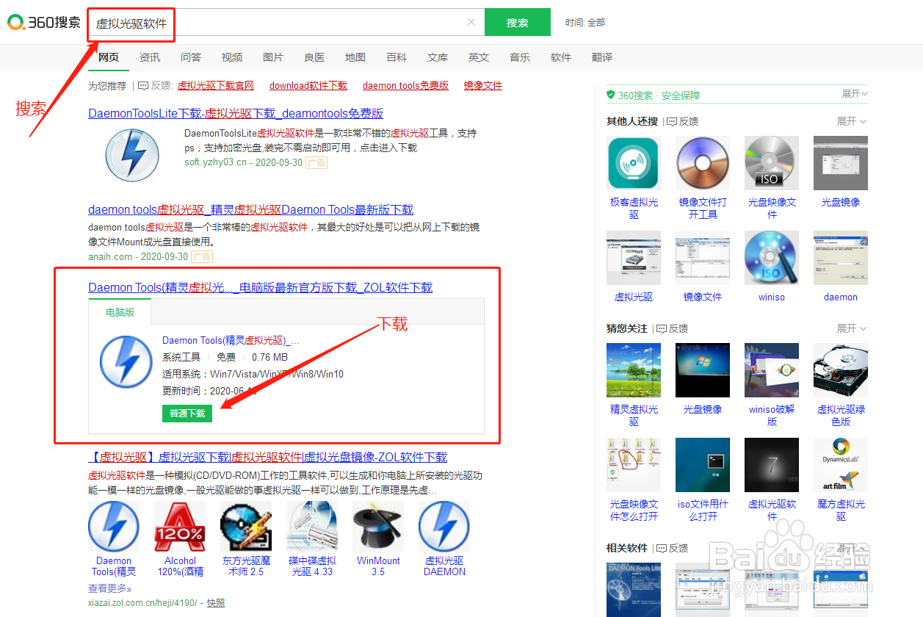Viewport: 923px width, 617px height.
Task: Open the Daemon Tools(精灵虚拟光驱) title in card
Action: pyautogui.click(x=231, y=340)
